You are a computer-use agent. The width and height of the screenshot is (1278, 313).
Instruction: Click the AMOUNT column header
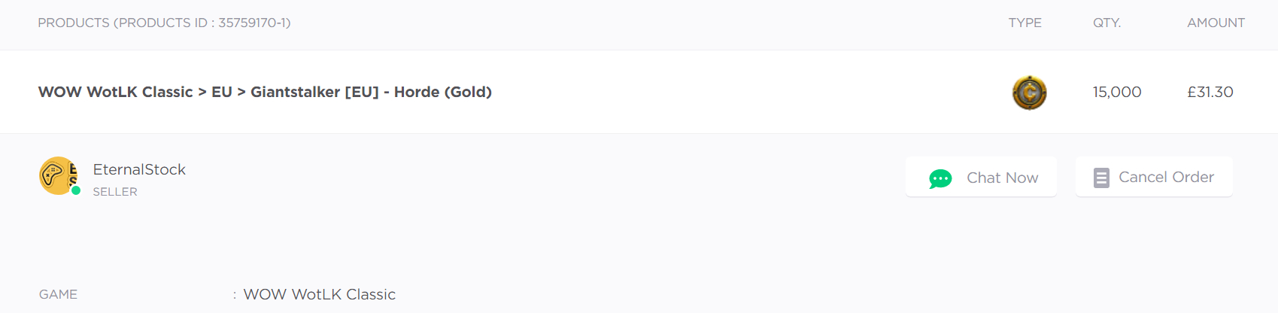coord(1216,23)
